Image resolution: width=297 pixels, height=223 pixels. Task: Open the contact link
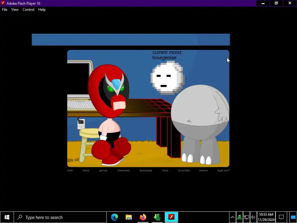203,170
